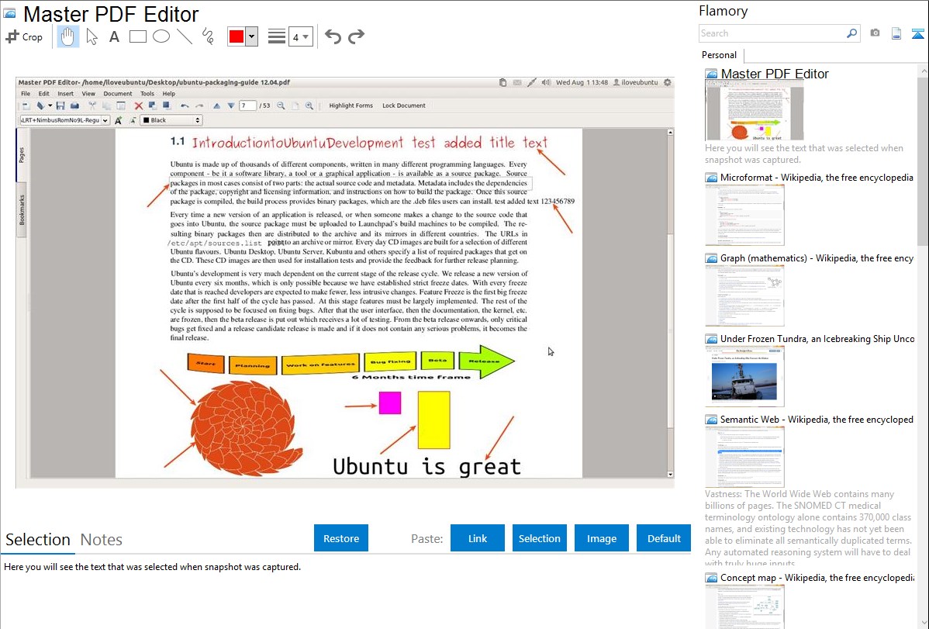This screenshot has width=929, height=629.
Task: Click the Paste Link button
Action: click(478, 538)
